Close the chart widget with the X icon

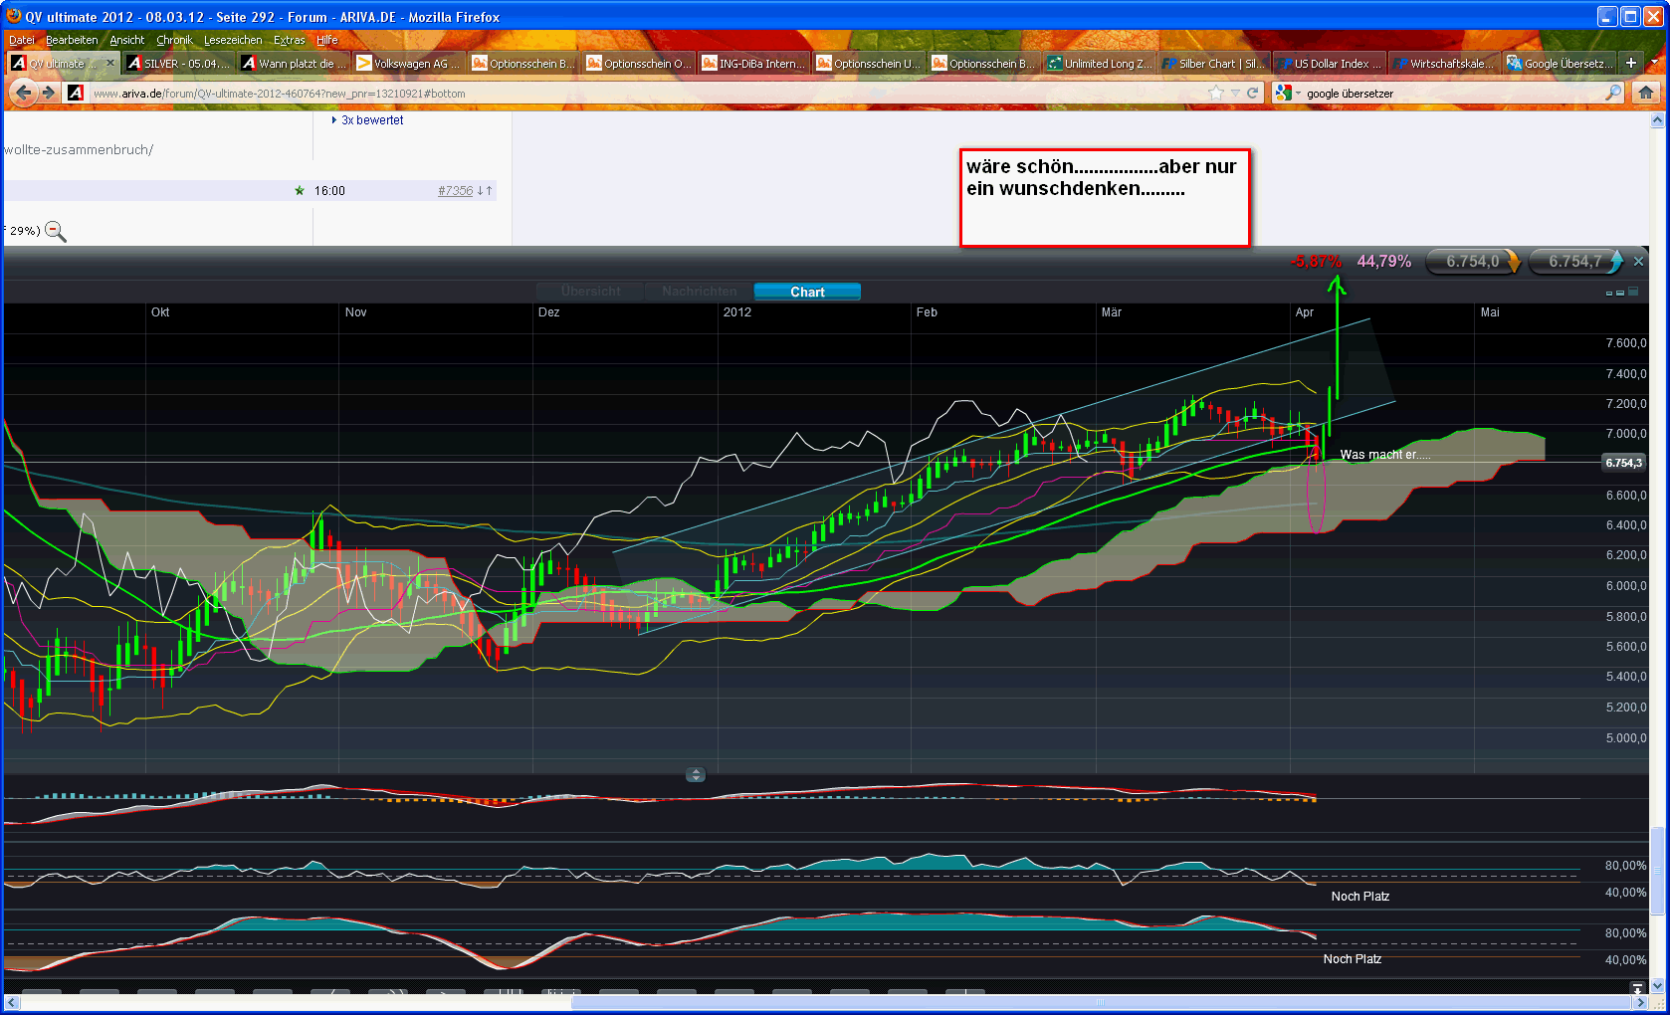(x=1639, y=262)
